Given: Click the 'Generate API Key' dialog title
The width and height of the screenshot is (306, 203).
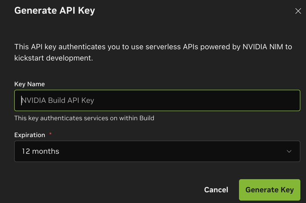Looking at the screenshot, I should point(55,10).
